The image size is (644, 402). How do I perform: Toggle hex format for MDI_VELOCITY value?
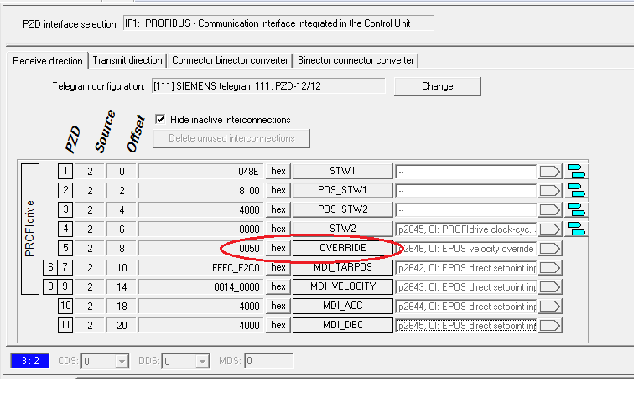278,286
